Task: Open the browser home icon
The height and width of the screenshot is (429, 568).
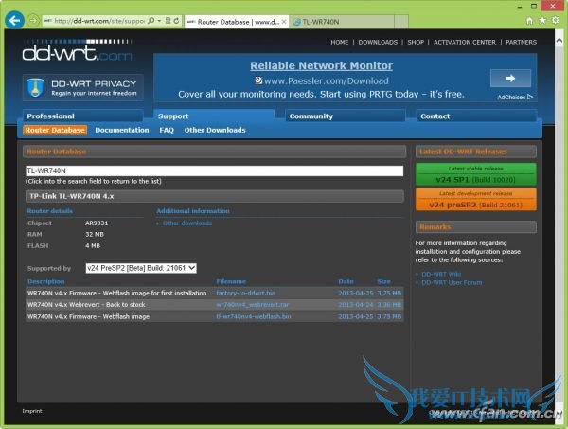Action: [x=529, y=21]
